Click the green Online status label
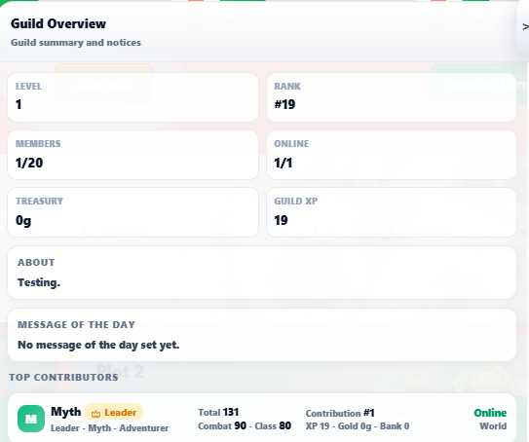 (x=490, y=413)
